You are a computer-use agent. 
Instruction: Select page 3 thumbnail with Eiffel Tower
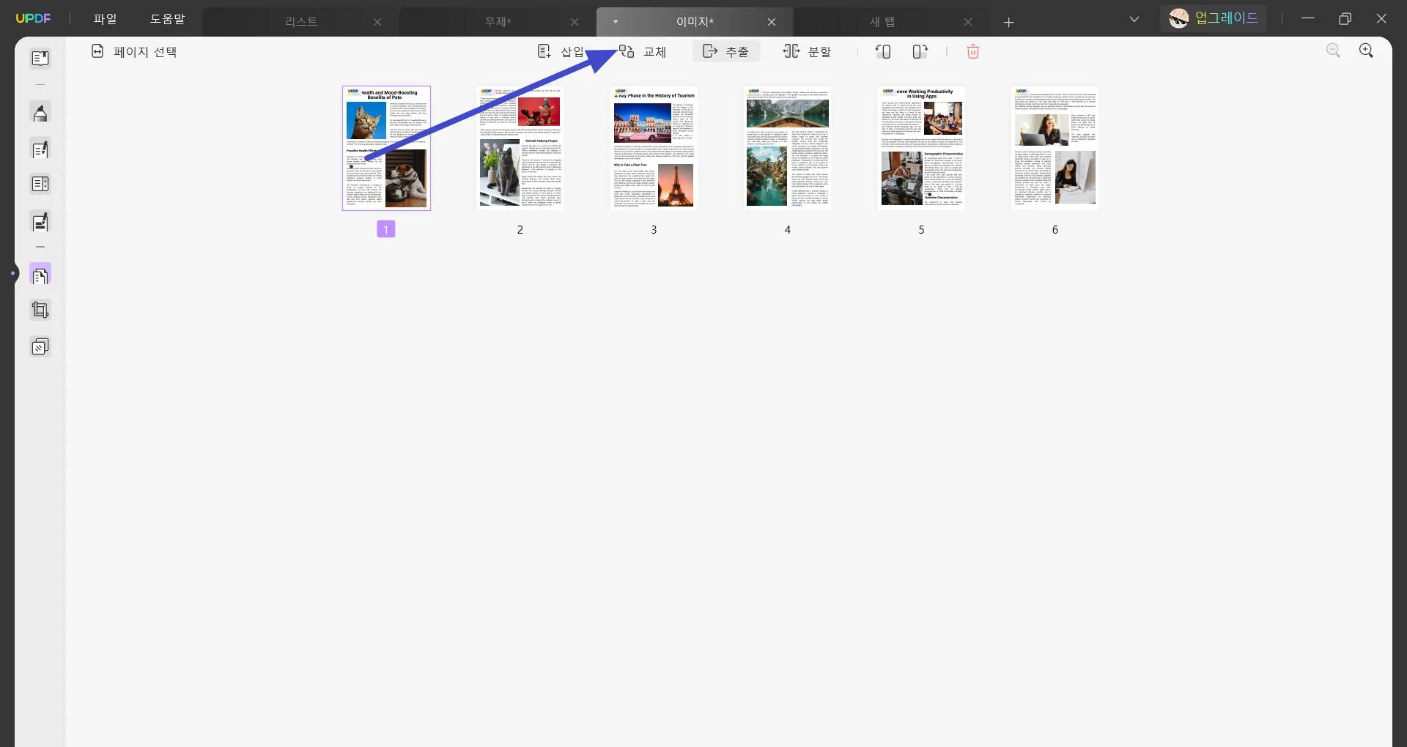654,148
